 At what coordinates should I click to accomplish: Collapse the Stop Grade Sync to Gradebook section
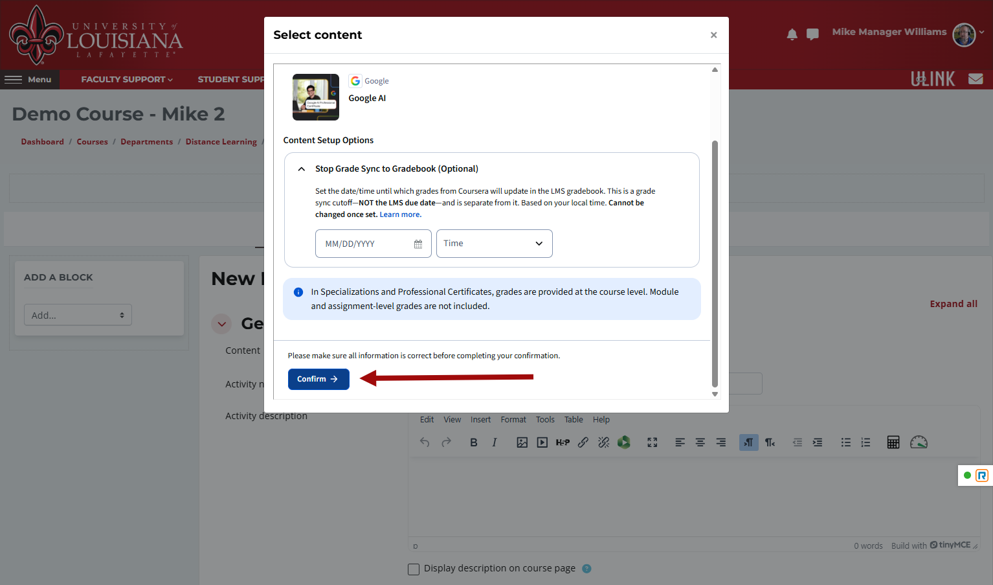point(302,169)
